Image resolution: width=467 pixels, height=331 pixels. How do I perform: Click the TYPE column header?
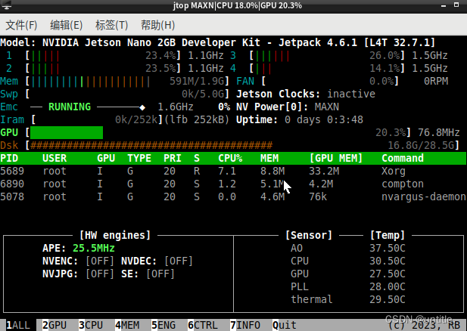coord(139,158)
